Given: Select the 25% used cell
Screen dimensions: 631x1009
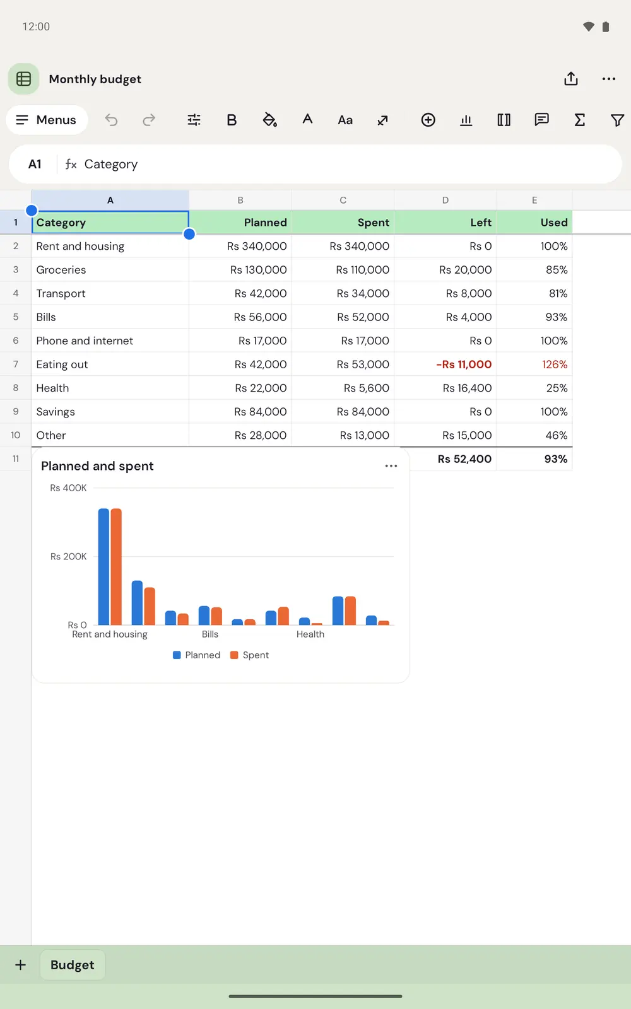Looking at the screenshot, I should [x=534, y=388].
